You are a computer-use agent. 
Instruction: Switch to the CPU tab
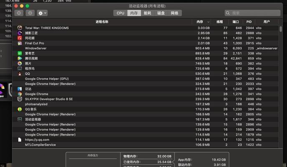[x=121, y=13]
